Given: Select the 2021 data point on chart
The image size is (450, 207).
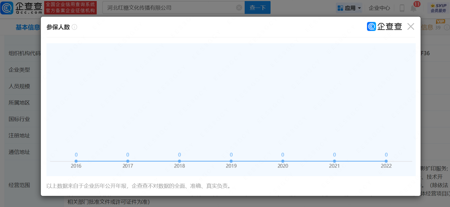Looking at the screenshot, I should pyautogui.click(x=335, y=161).
